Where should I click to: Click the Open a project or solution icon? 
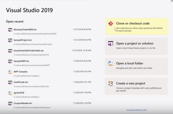(111, 43)
